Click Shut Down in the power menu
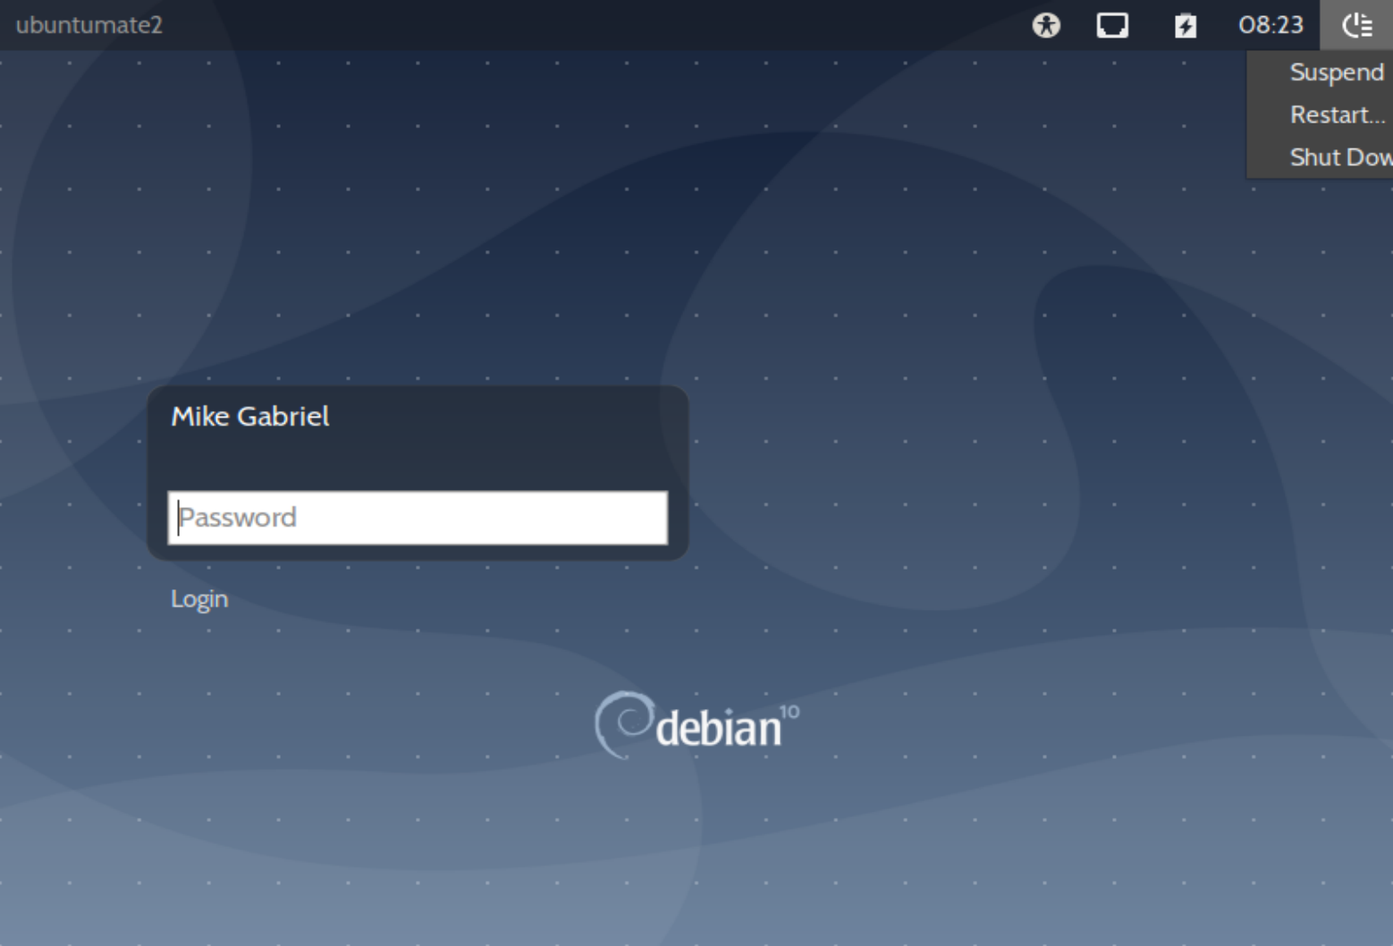This screenshot has width=1393, height=946. (1338, 156)
